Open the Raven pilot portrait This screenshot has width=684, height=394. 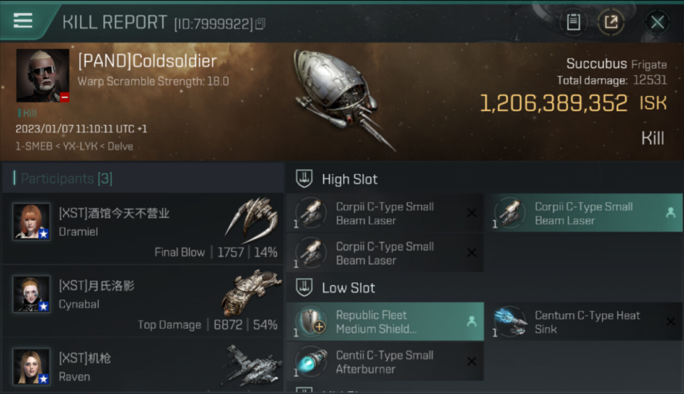(x=32, y=367)
